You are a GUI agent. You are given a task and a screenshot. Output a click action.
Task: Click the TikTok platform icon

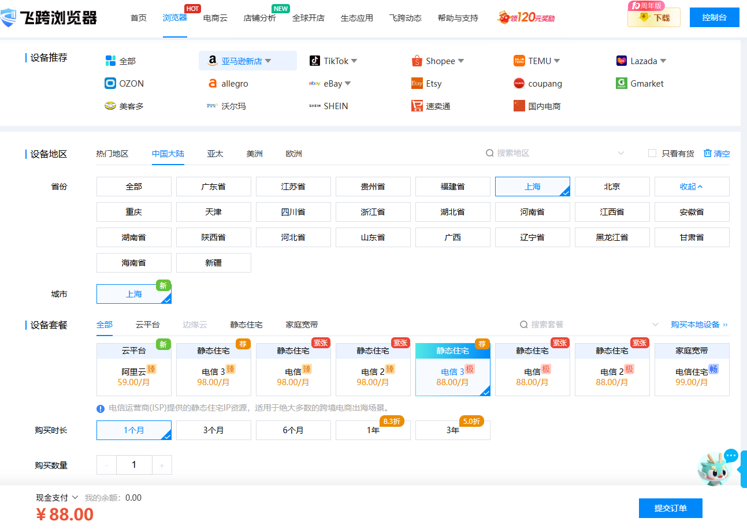tap(315, 61)
